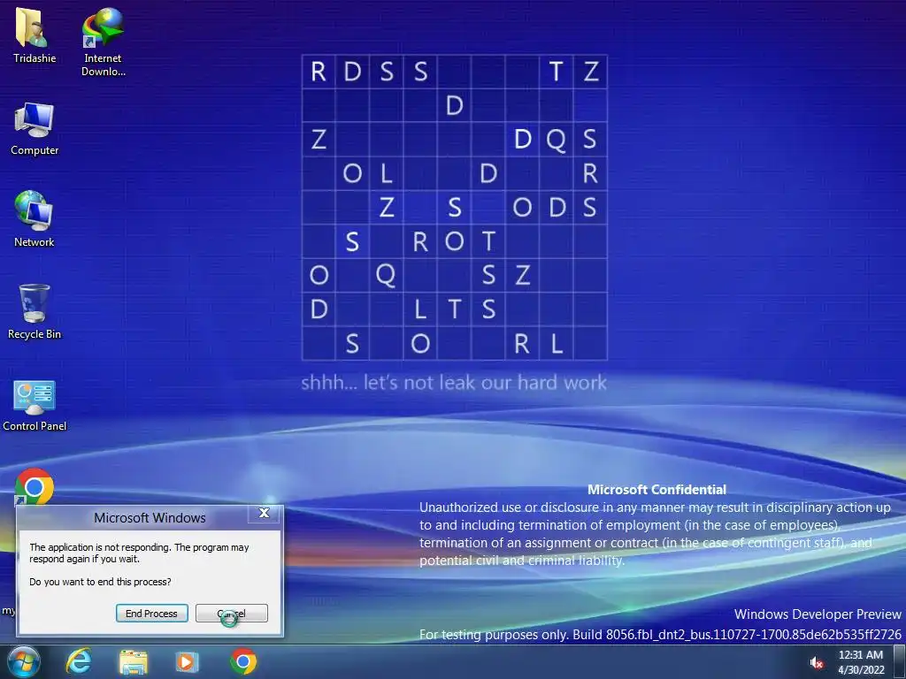Open the Control Panel desktop icon
Image resolution: width=906 pixels, height=679 pixels.
click(35, 405)
